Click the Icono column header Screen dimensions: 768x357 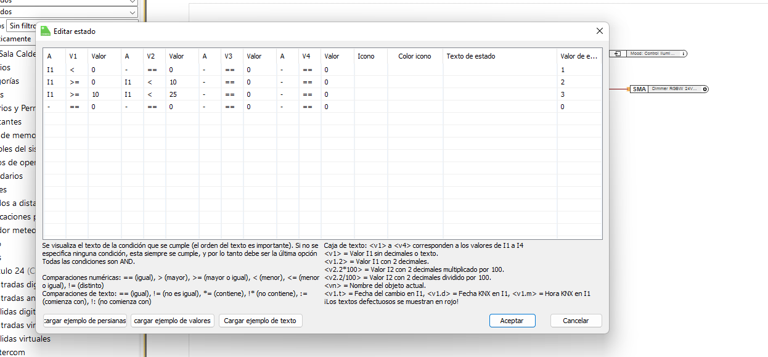click(x=371, y=56)
